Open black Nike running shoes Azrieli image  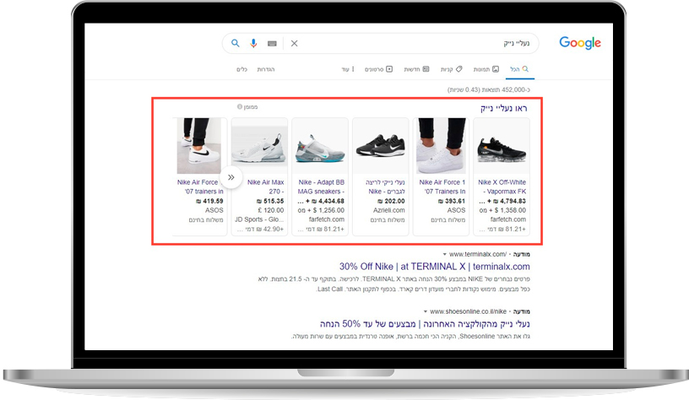click(x=381, y=146)
